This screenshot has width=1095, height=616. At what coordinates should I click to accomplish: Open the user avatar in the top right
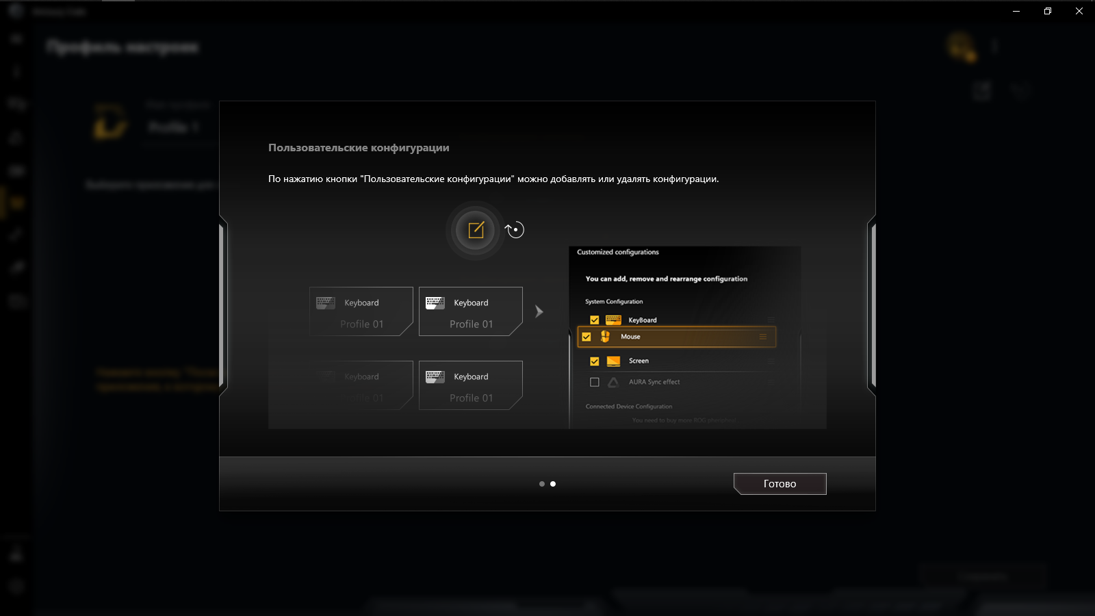point(961,45)
